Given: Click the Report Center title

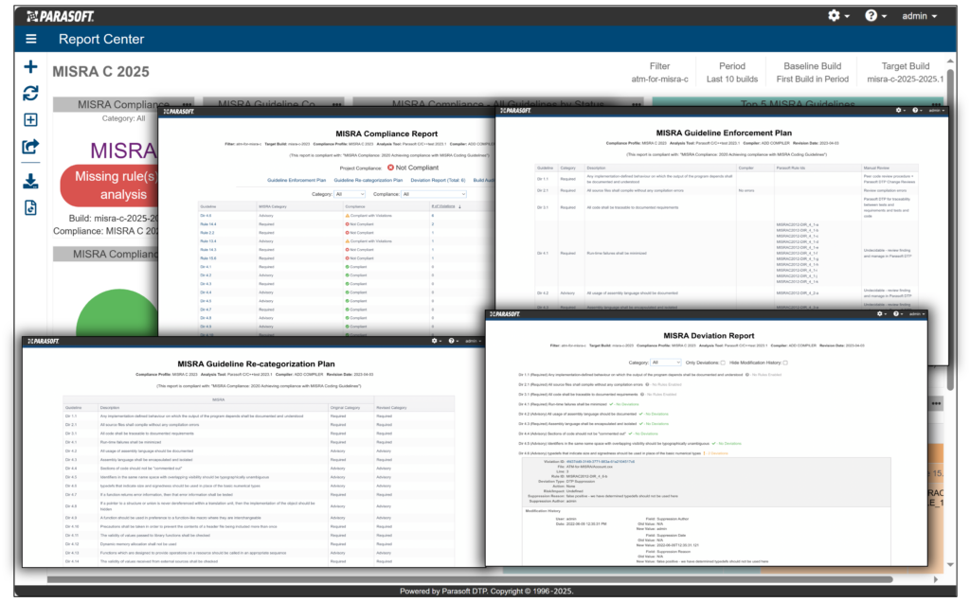Looking at the screenshot, I should click(101, 39).
